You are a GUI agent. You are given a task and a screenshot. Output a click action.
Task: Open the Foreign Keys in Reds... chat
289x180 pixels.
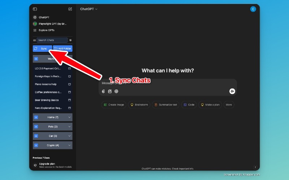tap(48, 76)
